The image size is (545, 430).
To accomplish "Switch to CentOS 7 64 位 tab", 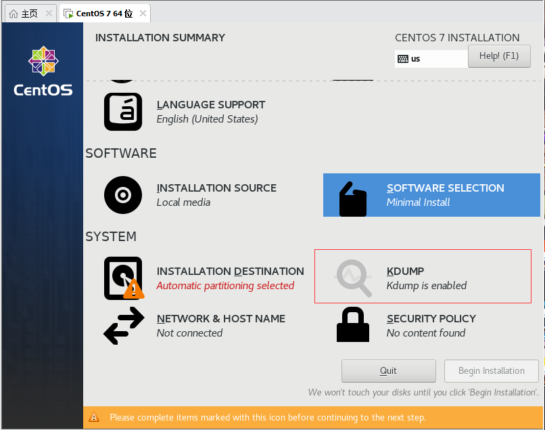I will 104,14.
